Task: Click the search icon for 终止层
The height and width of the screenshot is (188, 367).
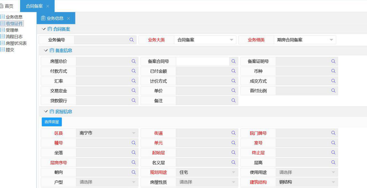Action: point(333,152)
